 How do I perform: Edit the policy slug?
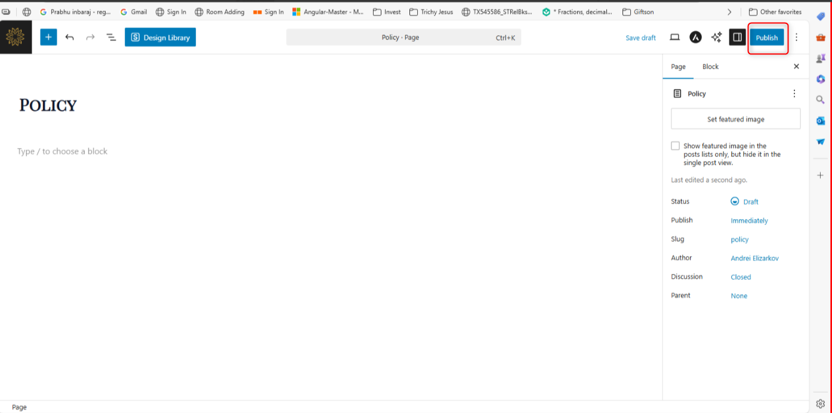pos(739,239)
